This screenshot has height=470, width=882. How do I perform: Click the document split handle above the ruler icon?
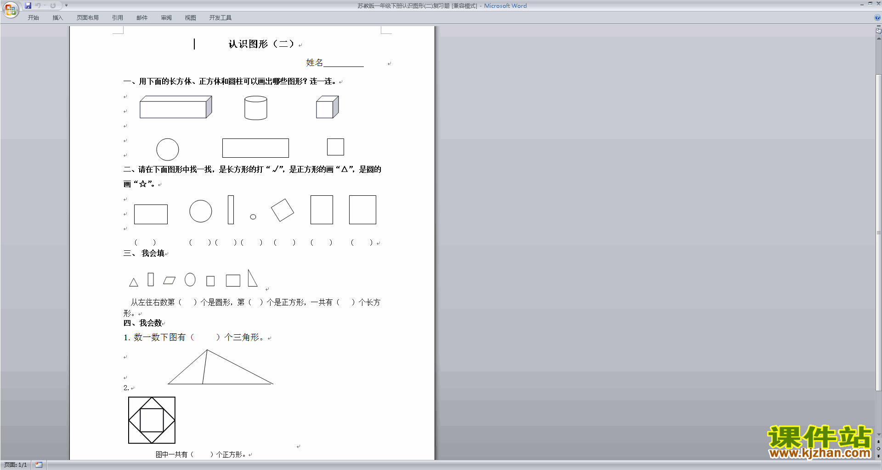pyautogui.click(x=878, y=26)
